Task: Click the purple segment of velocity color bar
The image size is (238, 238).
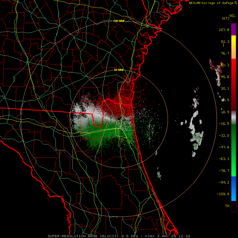Action: click(234, 29)
